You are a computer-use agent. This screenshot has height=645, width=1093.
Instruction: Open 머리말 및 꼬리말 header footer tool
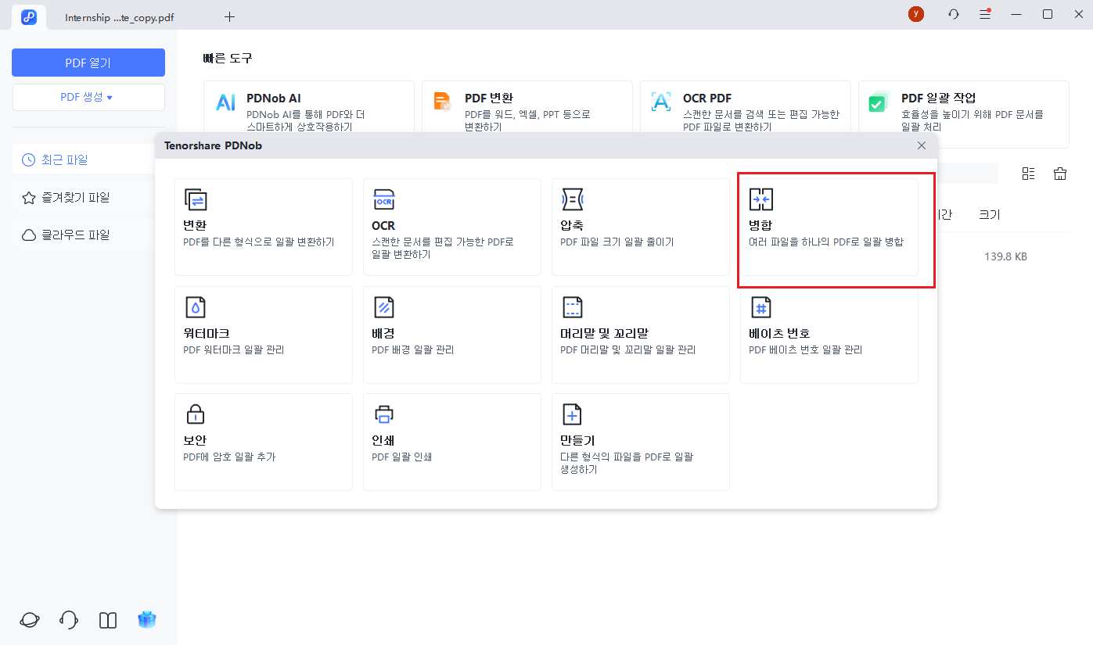click(640, 335)
